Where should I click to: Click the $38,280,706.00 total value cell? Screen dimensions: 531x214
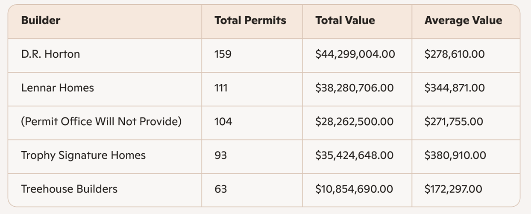pos(354,88)
